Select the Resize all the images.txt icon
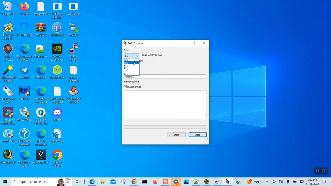The image size is (331, 186). 57,95
